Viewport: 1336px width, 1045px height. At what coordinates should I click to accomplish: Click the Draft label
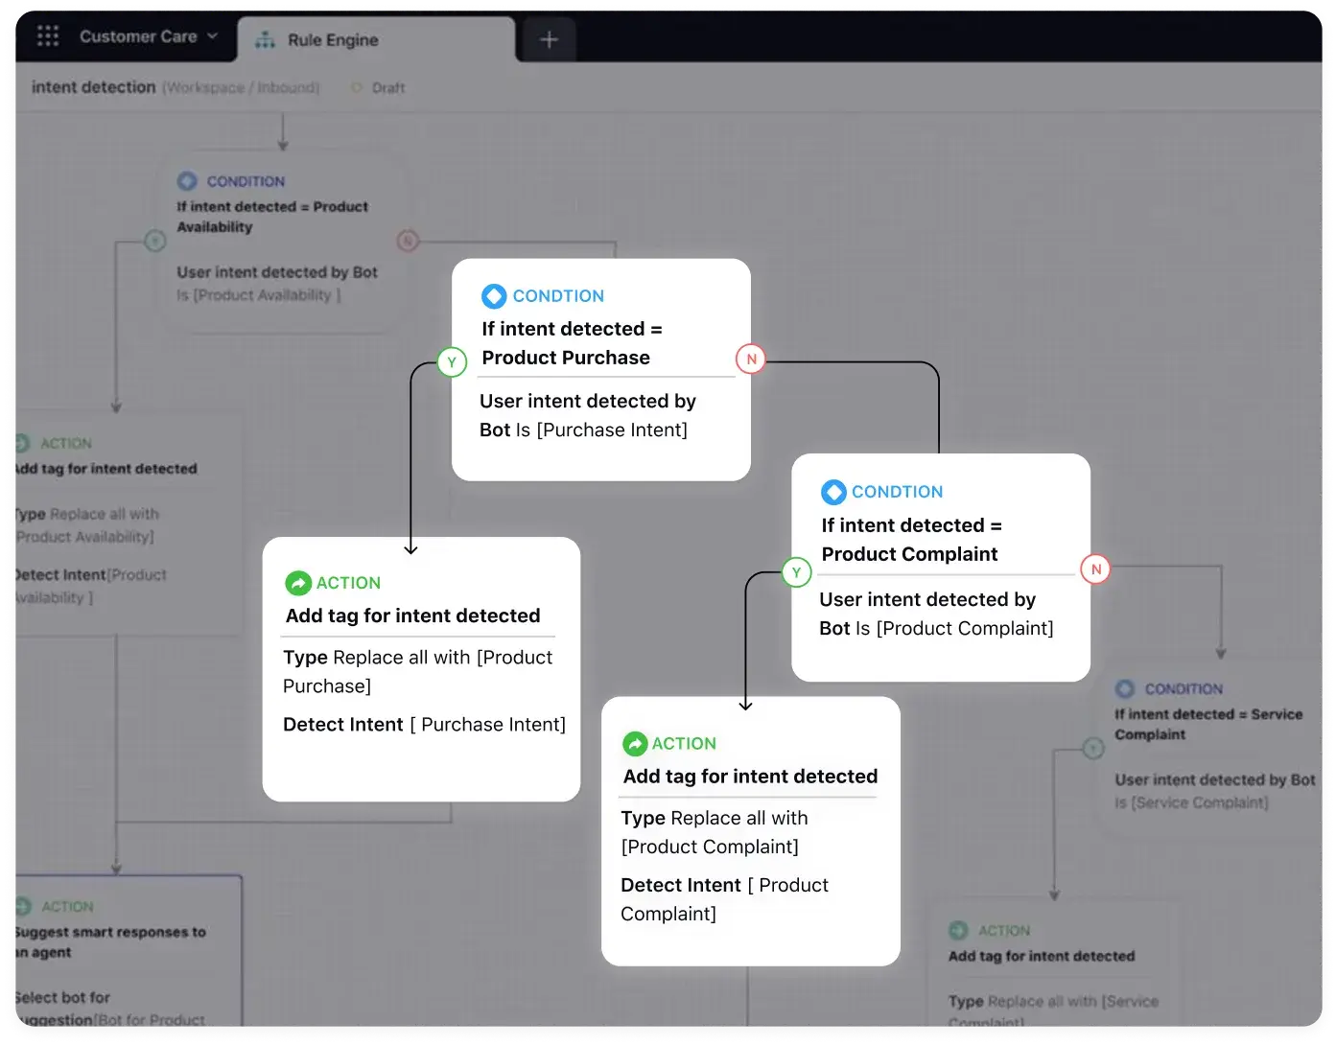point(387,87)
